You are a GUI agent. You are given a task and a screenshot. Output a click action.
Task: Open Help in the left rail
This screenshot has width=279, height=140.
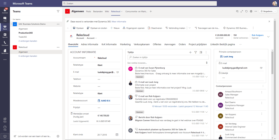coord(5,128)
